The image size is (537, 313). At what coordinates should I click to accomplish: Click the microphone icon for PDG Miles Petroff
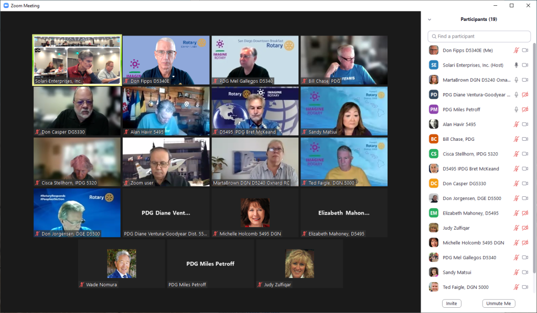coord(516,109)
